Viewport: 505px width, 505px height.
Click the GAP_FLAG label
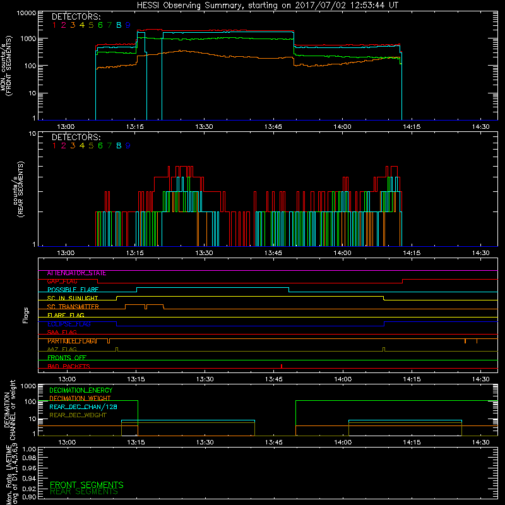[x=62, y=282]
